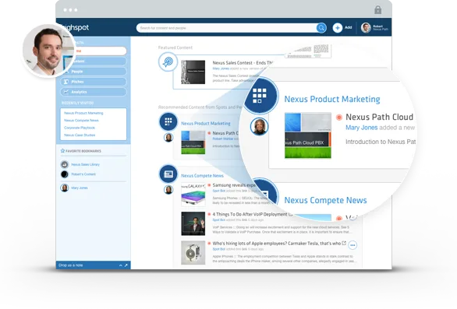The height and width of the screenshot is (309, 457).
Task: Open the Nexus Sales Library bookmark link
Action: point(86,164)
